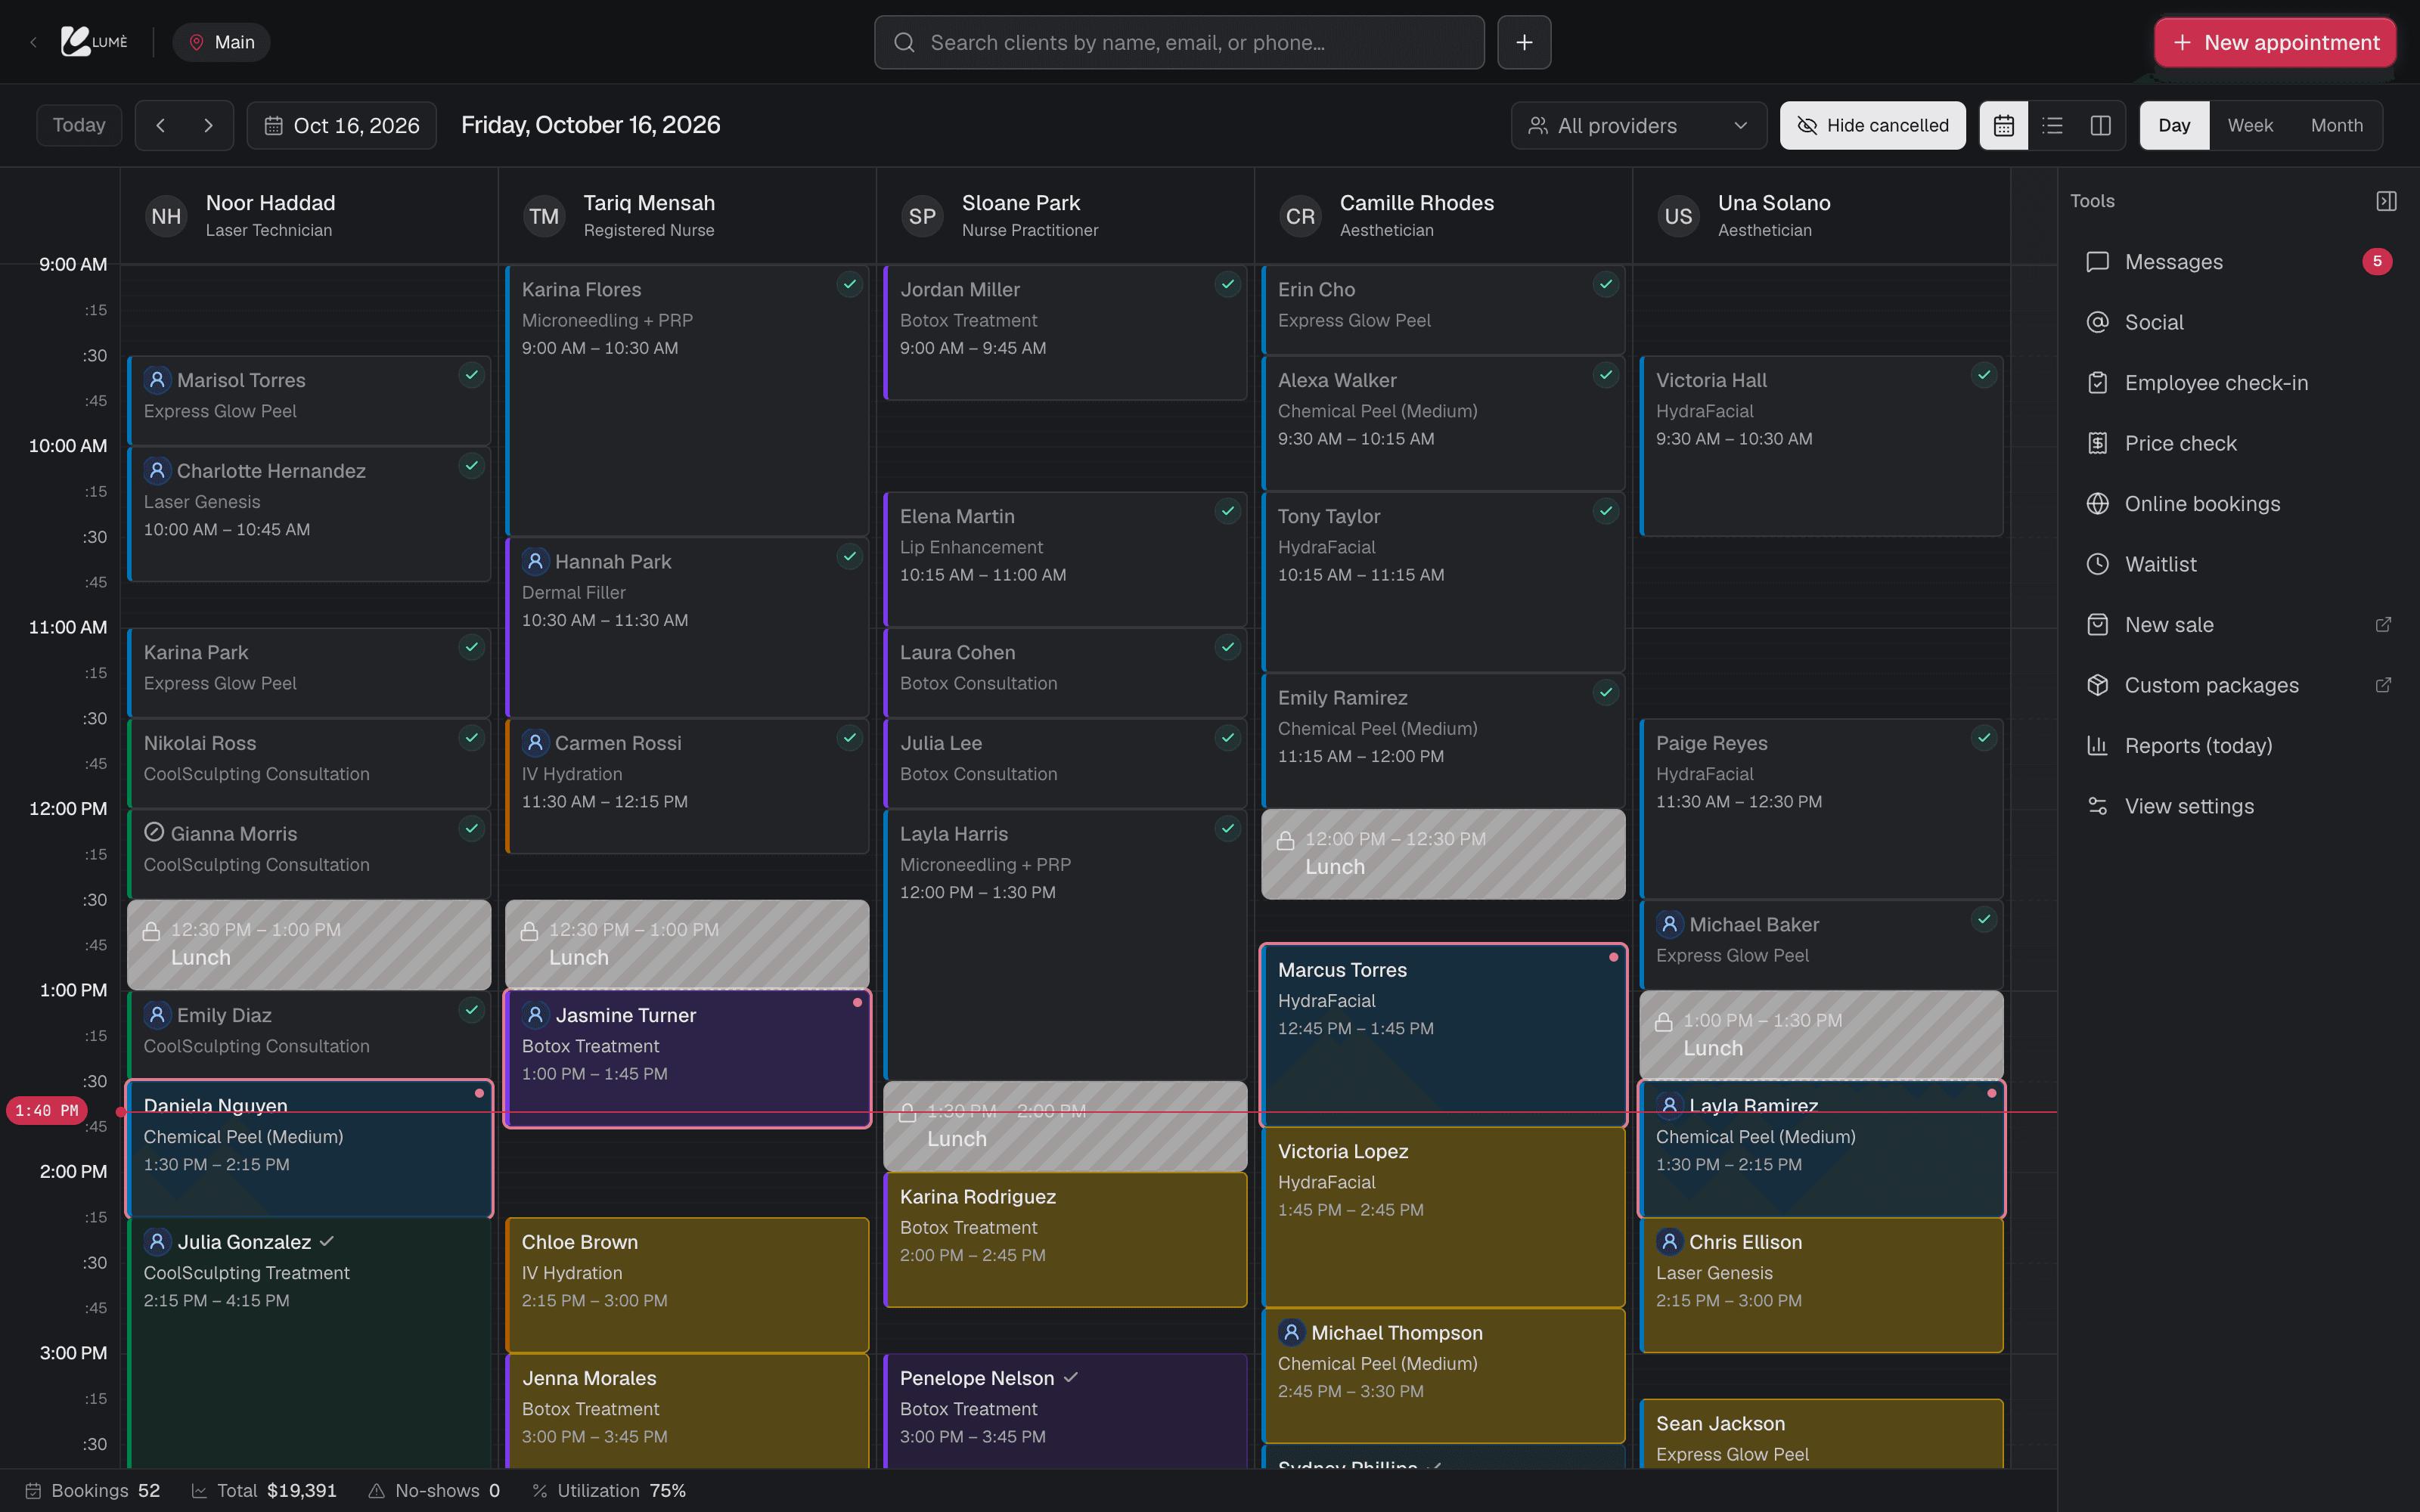The width and height of the screenshot is (2420, 1512).
Task: Switch to split column view icon
Action: coord(2101,125)
